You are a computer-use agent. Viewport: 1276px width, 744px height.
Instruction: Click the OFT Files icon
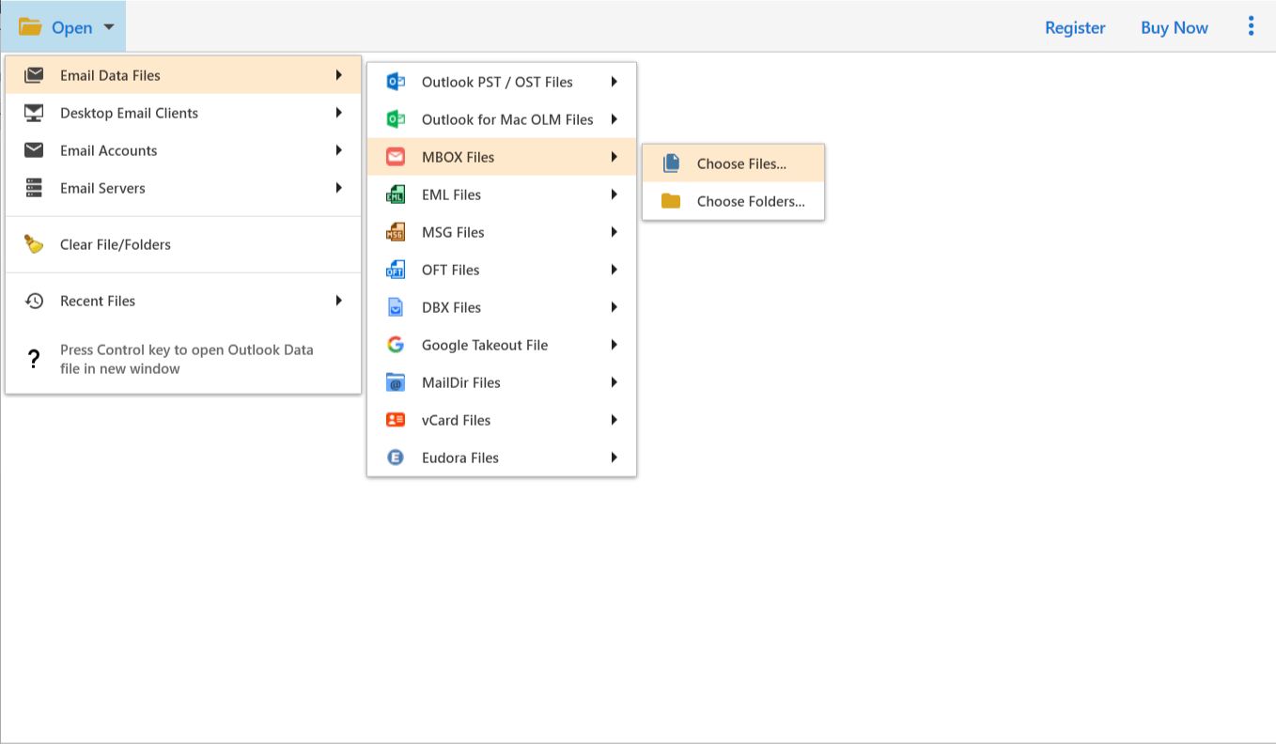(x=396, y=270)
